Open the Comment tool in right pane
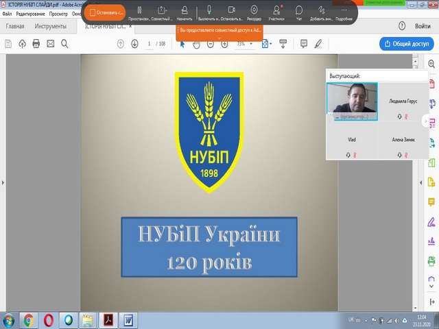The image size is (439, 329). coord(431,202)
